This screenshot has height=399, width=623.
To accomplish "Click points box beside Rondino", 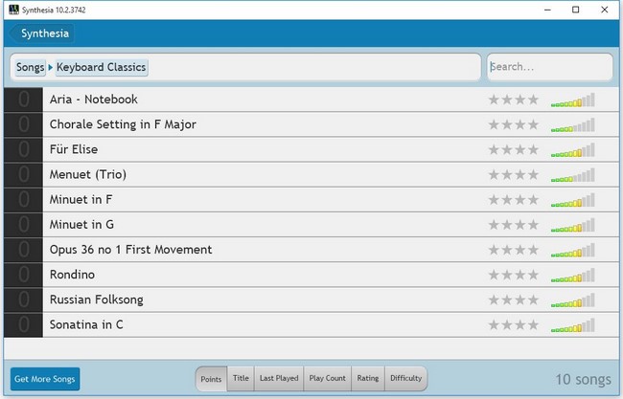I will pos(23,275).
